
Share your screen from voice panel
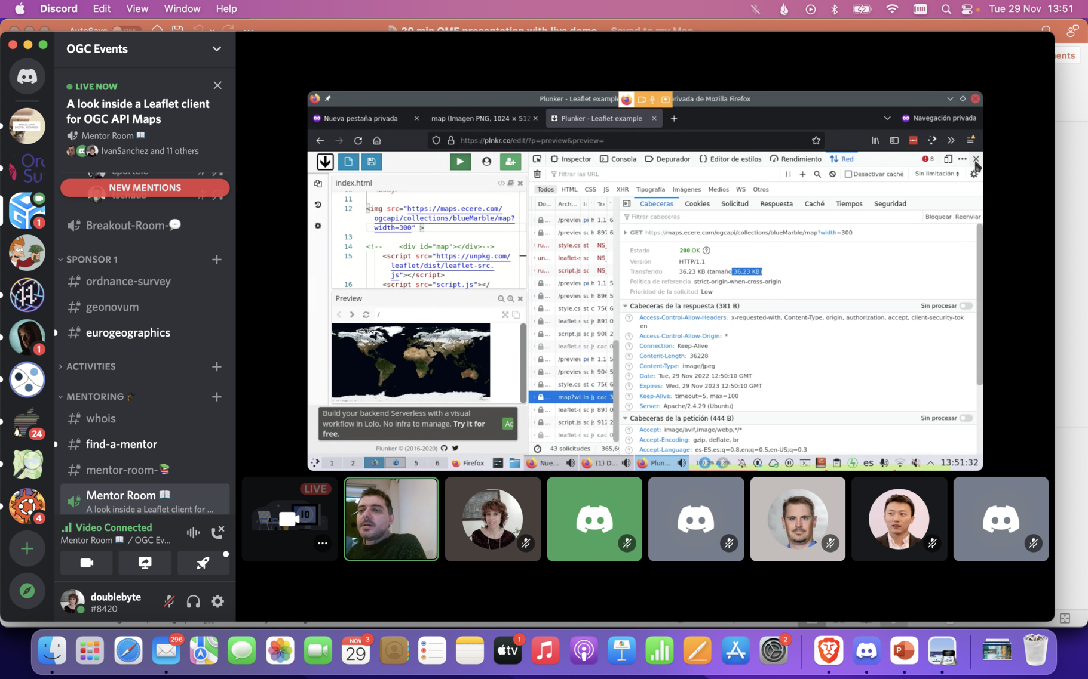[x=145, y=563]
